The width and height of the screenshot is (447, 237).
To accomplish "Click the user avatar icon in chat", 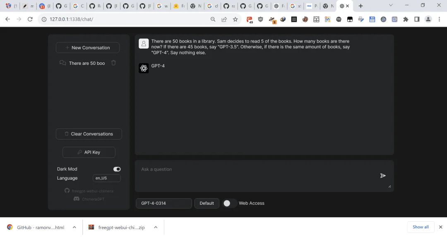I will pos(144,43).
